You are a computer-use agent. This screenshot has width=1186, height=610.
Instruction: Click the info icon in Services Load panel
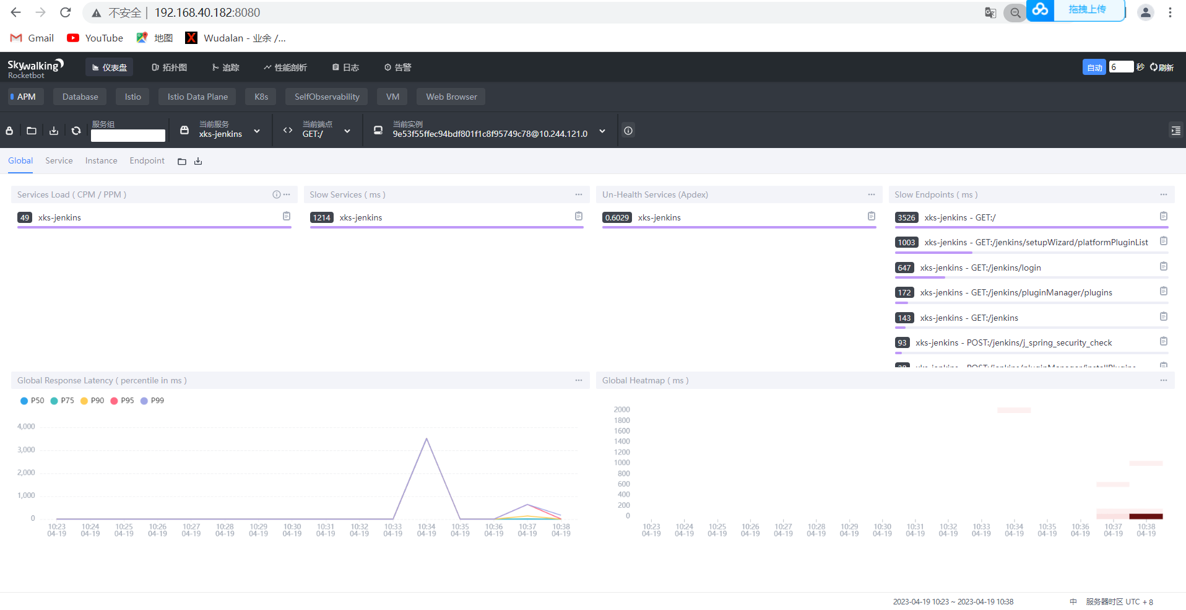(x=276, y=194)
